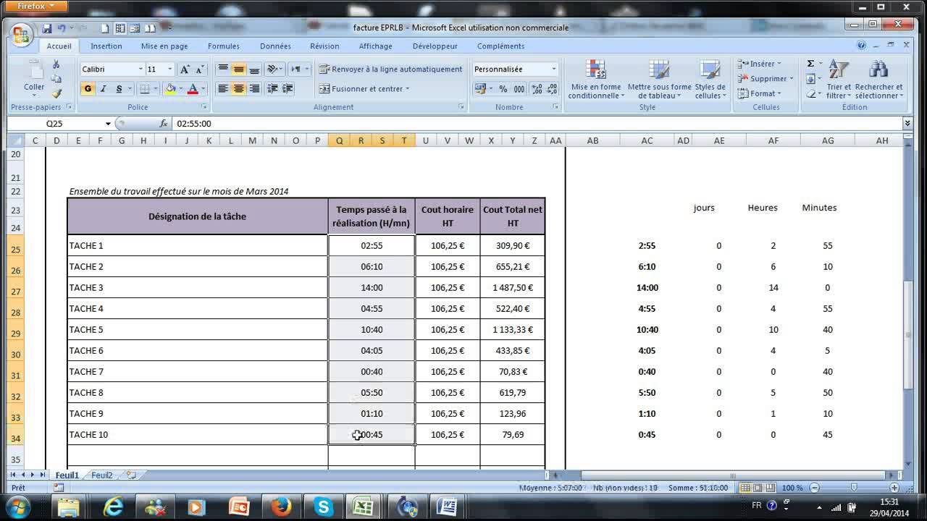
Task: Click the Clear eraser icon in Édition
Action: tap(810, 93)
